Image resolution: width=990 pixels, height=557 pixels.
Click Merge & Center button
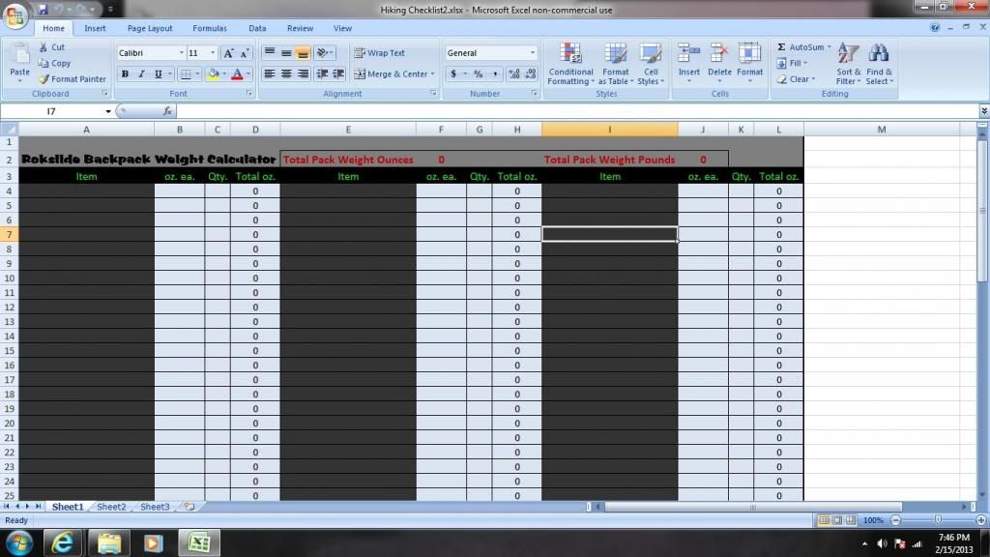[391, 73]
